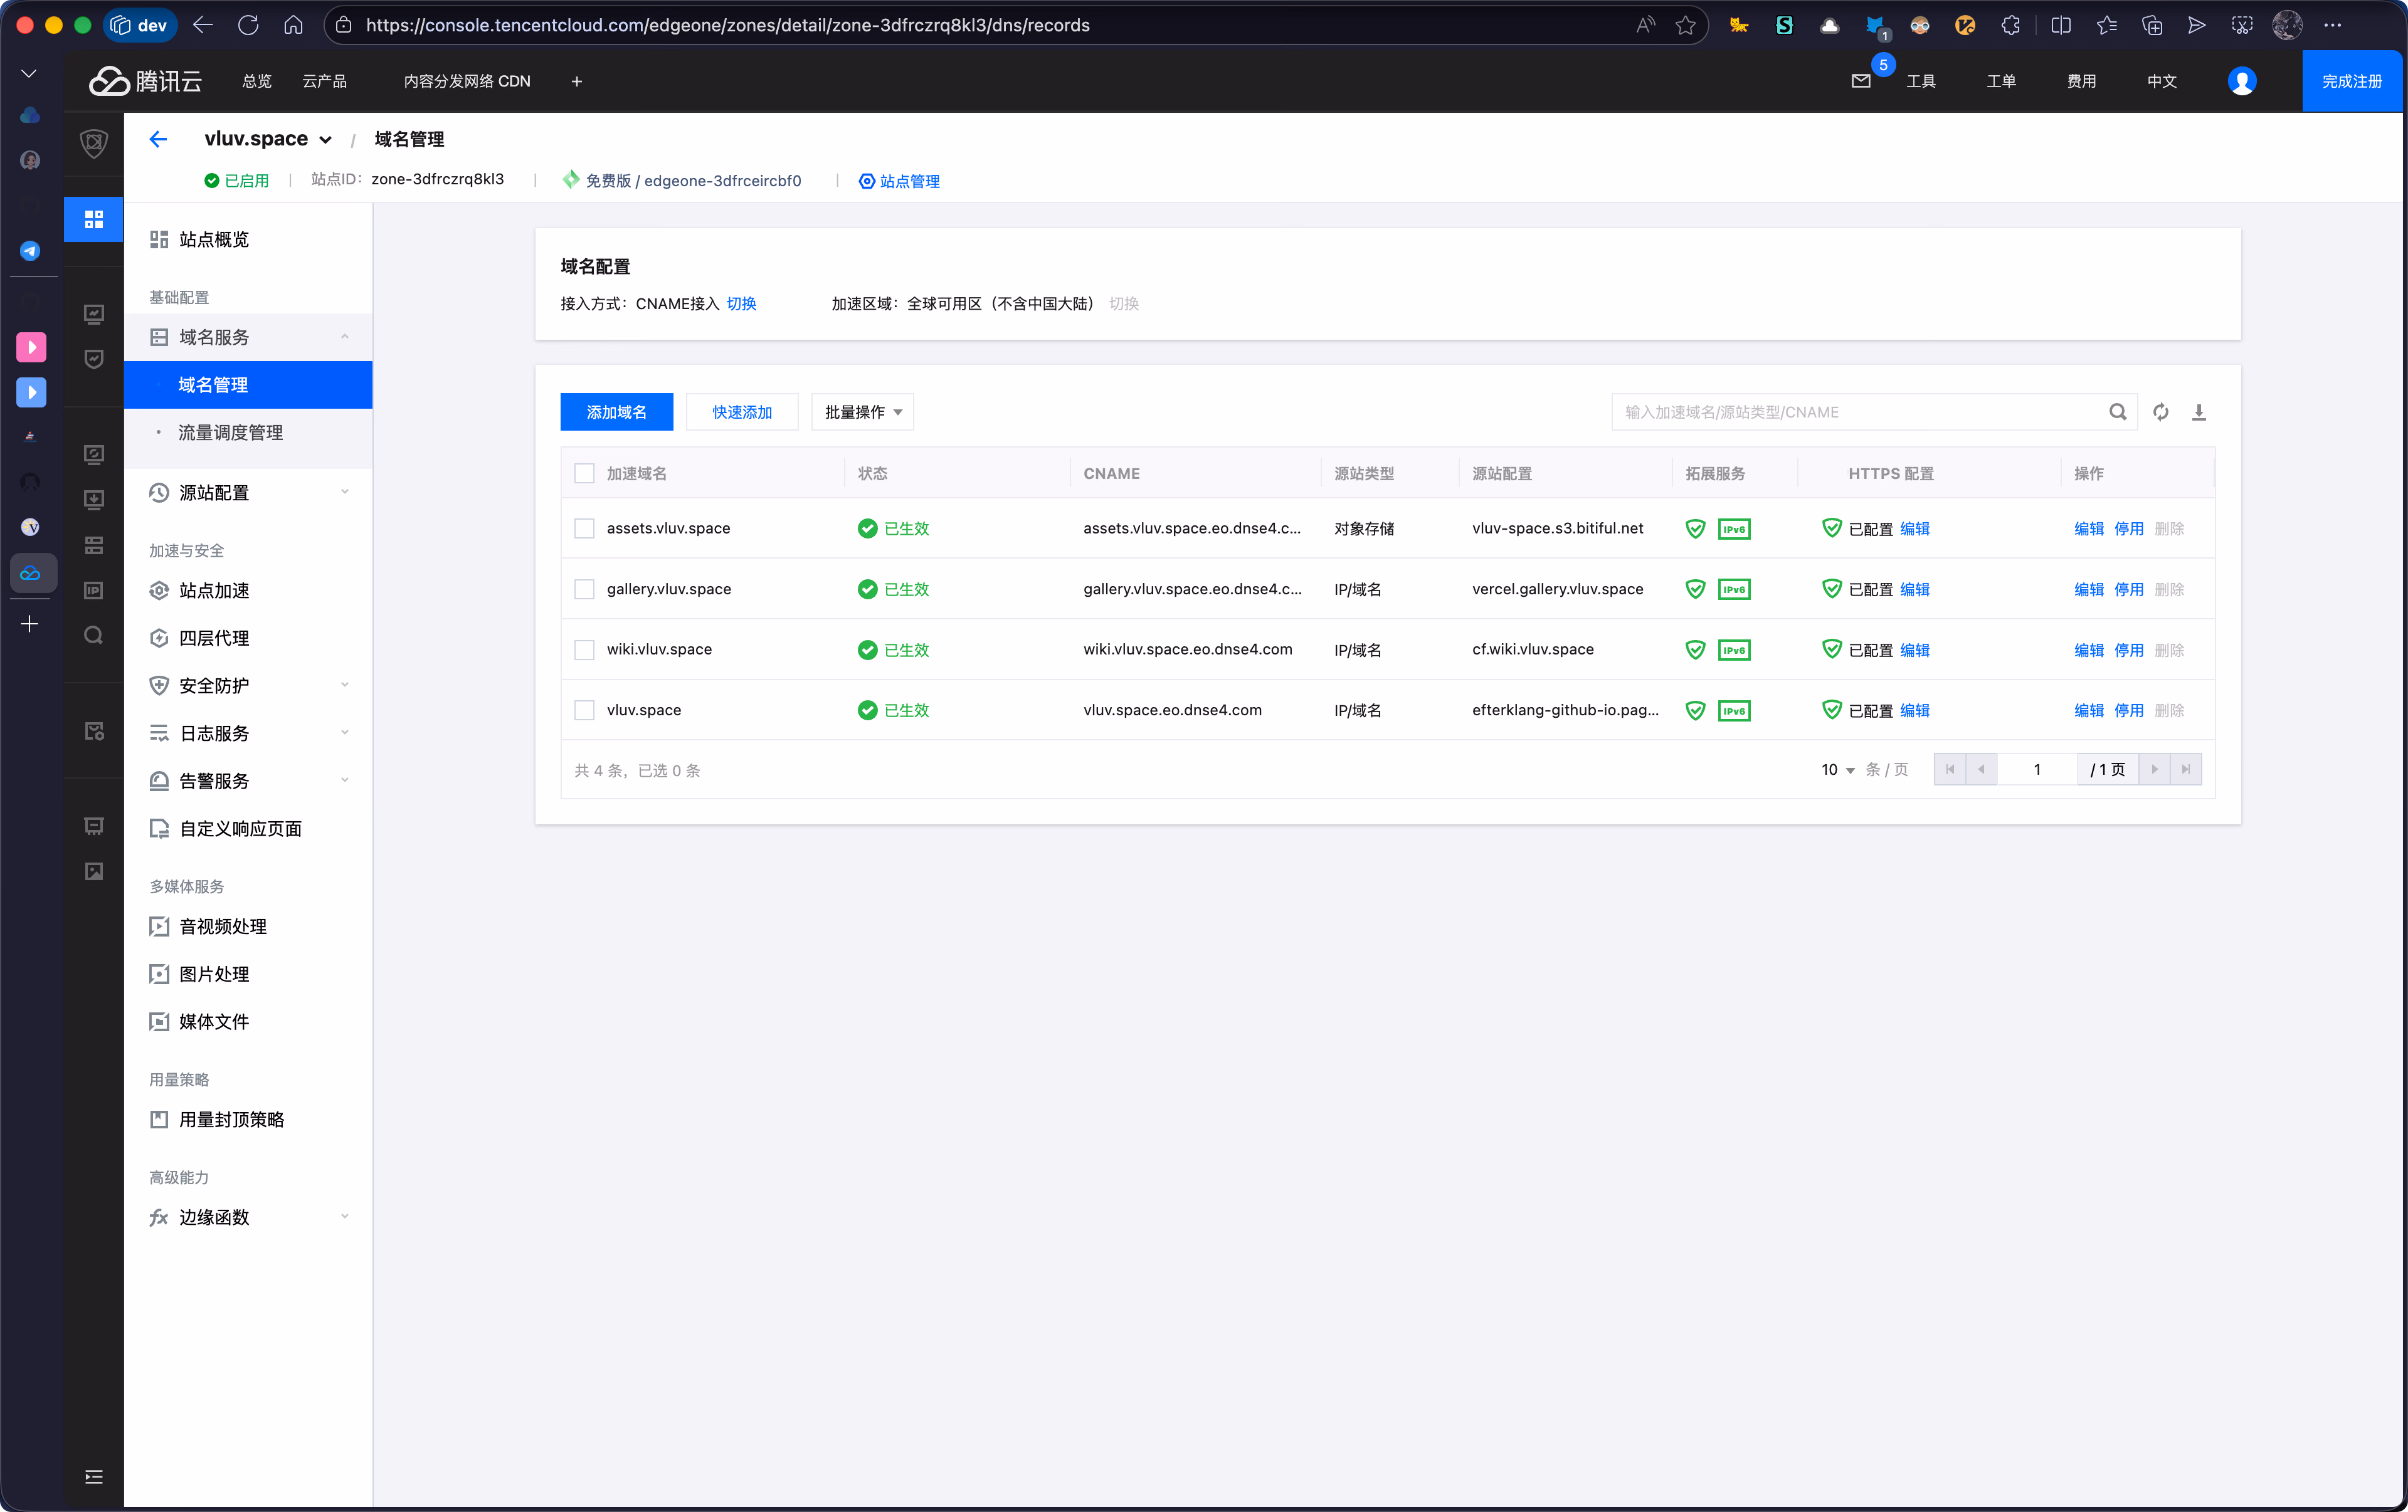Image resolution: width=2408 pixels, height=1512 pixels.
Task: Open the 批量操作 dropdown
Action: 862,412
